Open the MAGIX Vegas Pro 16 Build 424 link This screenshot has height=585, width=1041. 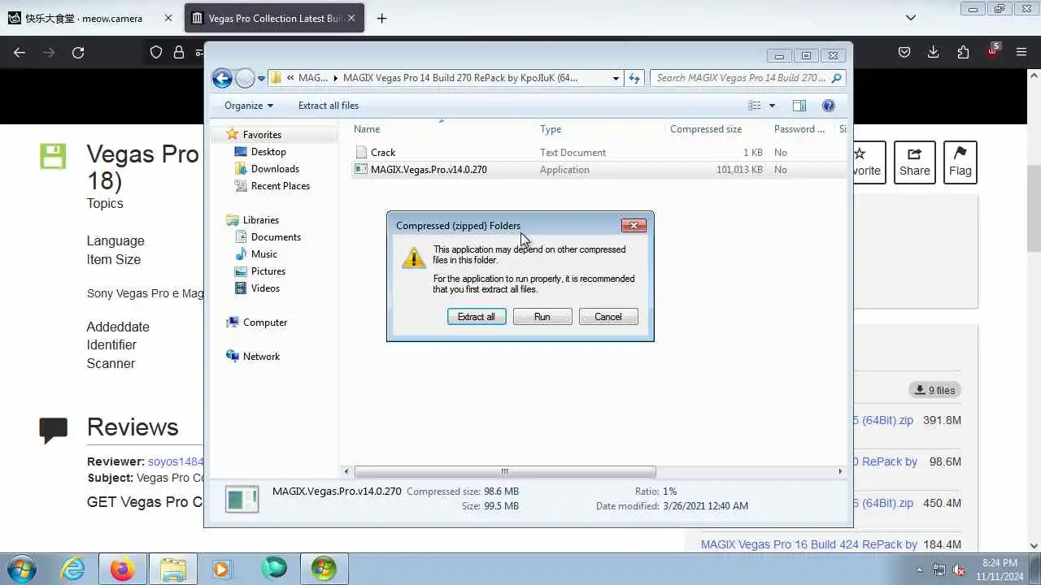[809, 544]
